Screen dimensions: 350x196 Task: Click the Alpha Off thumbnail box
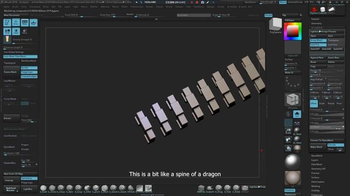tap(293, 48)
